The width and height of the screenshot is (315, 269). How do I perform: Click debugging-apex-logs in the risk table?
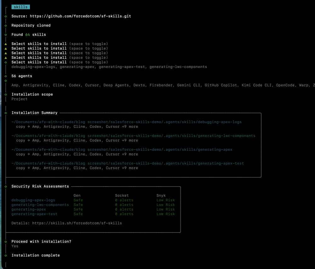click(33, 200)
